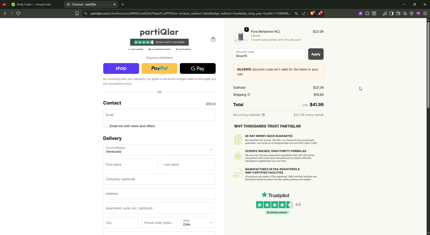Click the Discount code field containing Silver15

coord(269,54)
